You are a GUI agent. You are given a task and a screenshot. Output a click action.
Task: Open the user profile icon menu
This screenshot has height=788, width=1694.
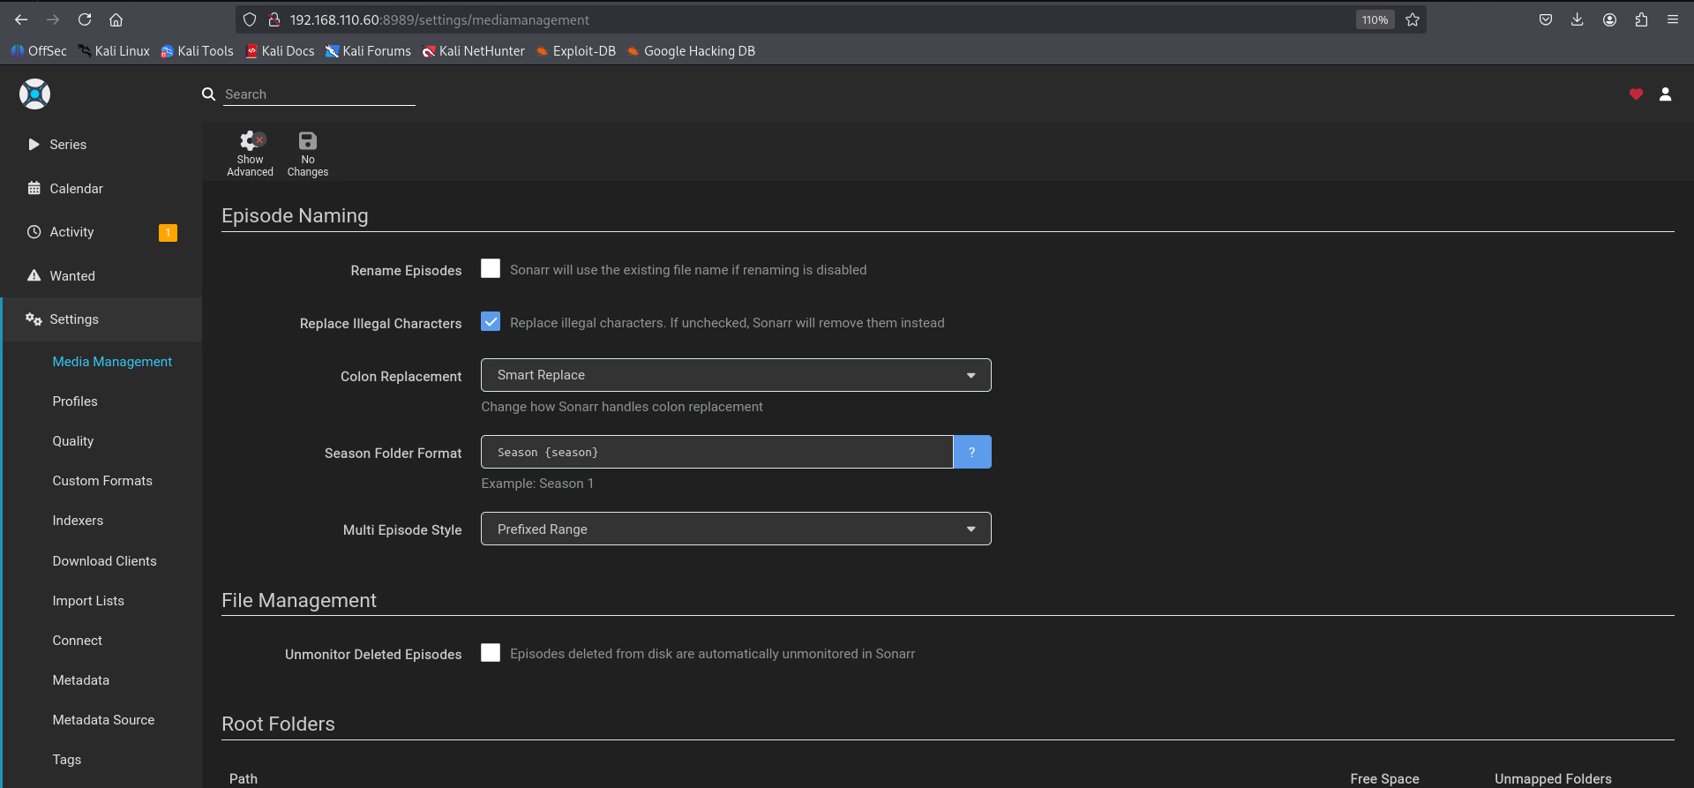(1665, 94)
